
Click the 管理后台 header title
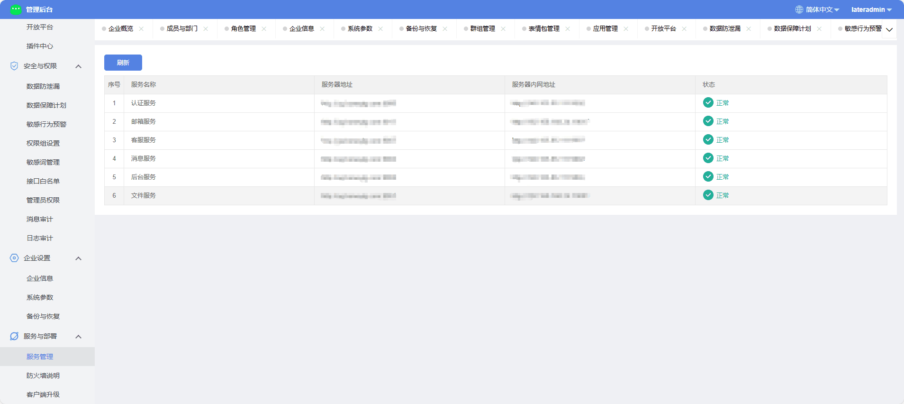point(39,9)
